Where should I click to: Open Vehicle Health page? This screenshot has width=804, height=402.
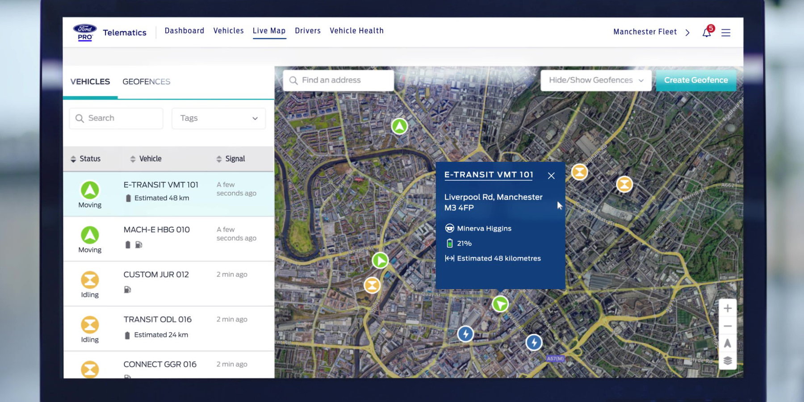click(356, 31)
